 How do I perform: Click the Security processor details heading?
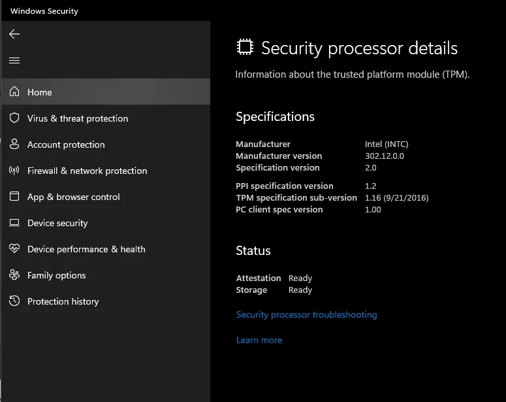[x=359, y=48]
